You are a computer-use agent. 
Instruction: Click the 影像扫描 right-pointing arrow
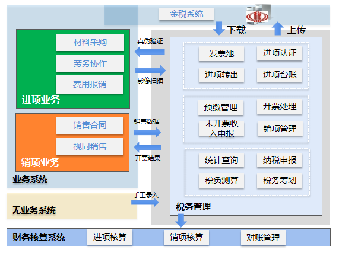150,71
